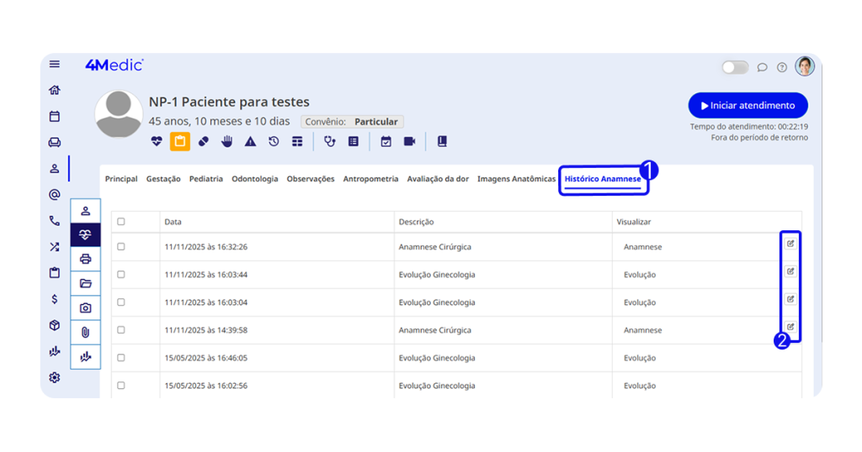The width and height of the screenshot is (862, 452).
Task: Open the Antropometria tab
Action: 370,179
